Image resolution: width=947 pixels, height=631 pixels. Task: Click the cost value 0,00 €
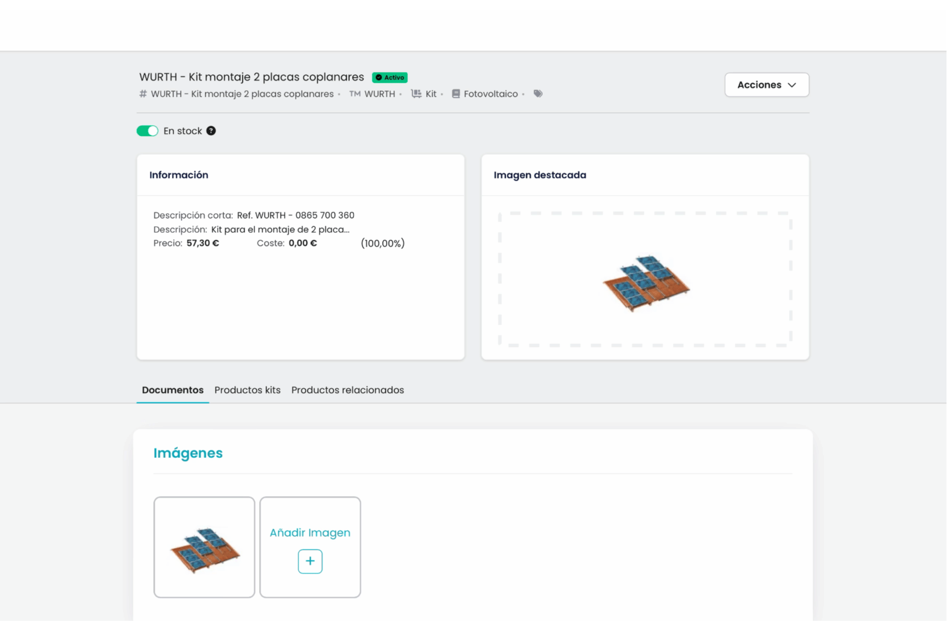coord(303,243)
